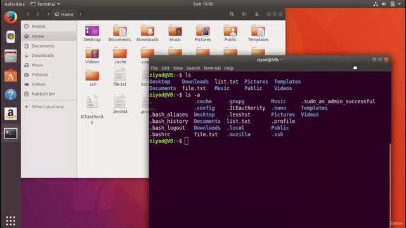
Task: Click Activities in the top bar
Action: click(x=15, y=4)
